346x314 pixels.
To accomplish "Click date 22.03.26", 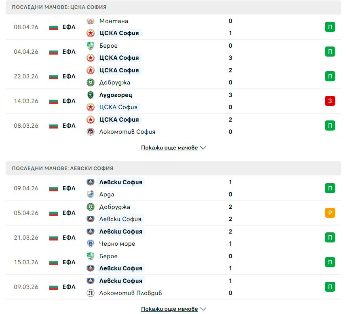I will click(x=26, y=76).
